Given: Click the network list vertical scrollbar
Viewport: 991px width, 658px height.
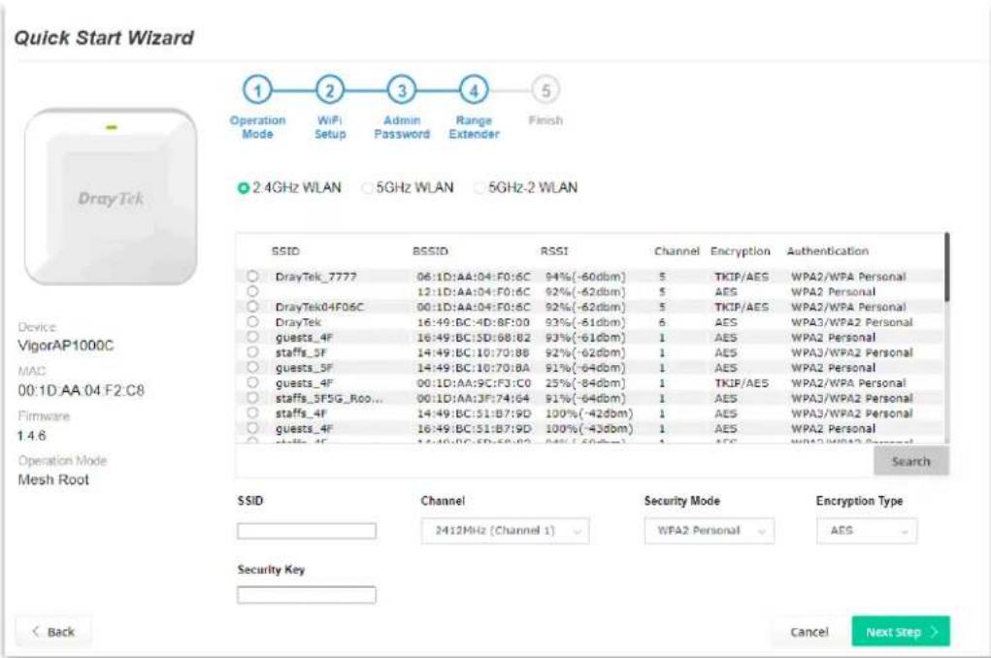Looking at the screenshot, I should pos(946,267).
